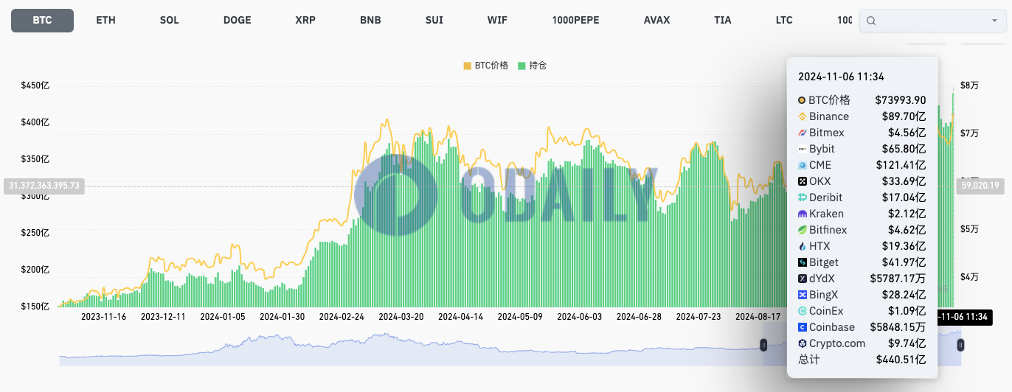
Task: Click the Bitget $41.97亿 value
Action: (904, 262)
